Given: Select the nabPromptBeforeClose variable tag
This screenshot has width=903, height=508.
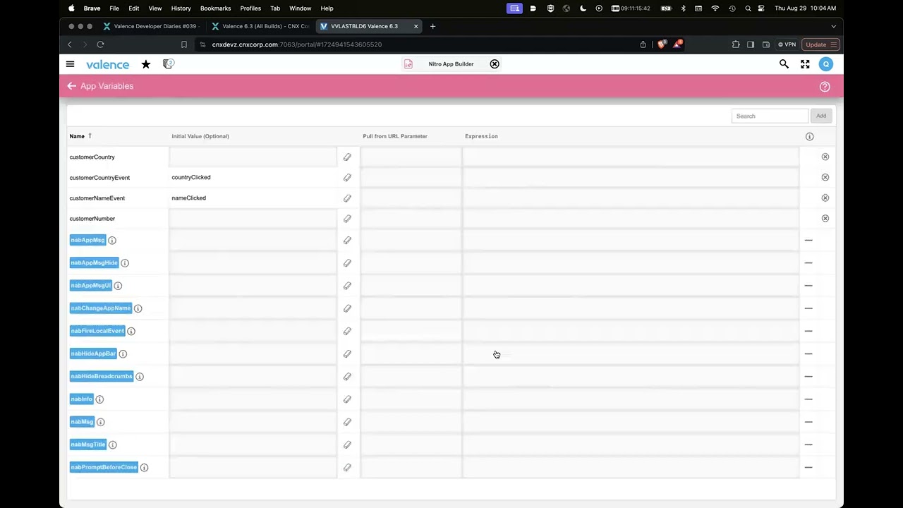Looking at the screenshot, I should pyautogui.click(x=104, y=467).
